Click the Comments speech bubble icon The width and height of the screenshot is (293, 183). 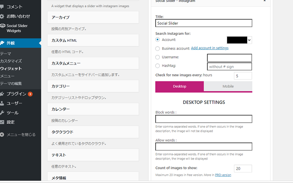pyautogui.click(x=3, y=6)
